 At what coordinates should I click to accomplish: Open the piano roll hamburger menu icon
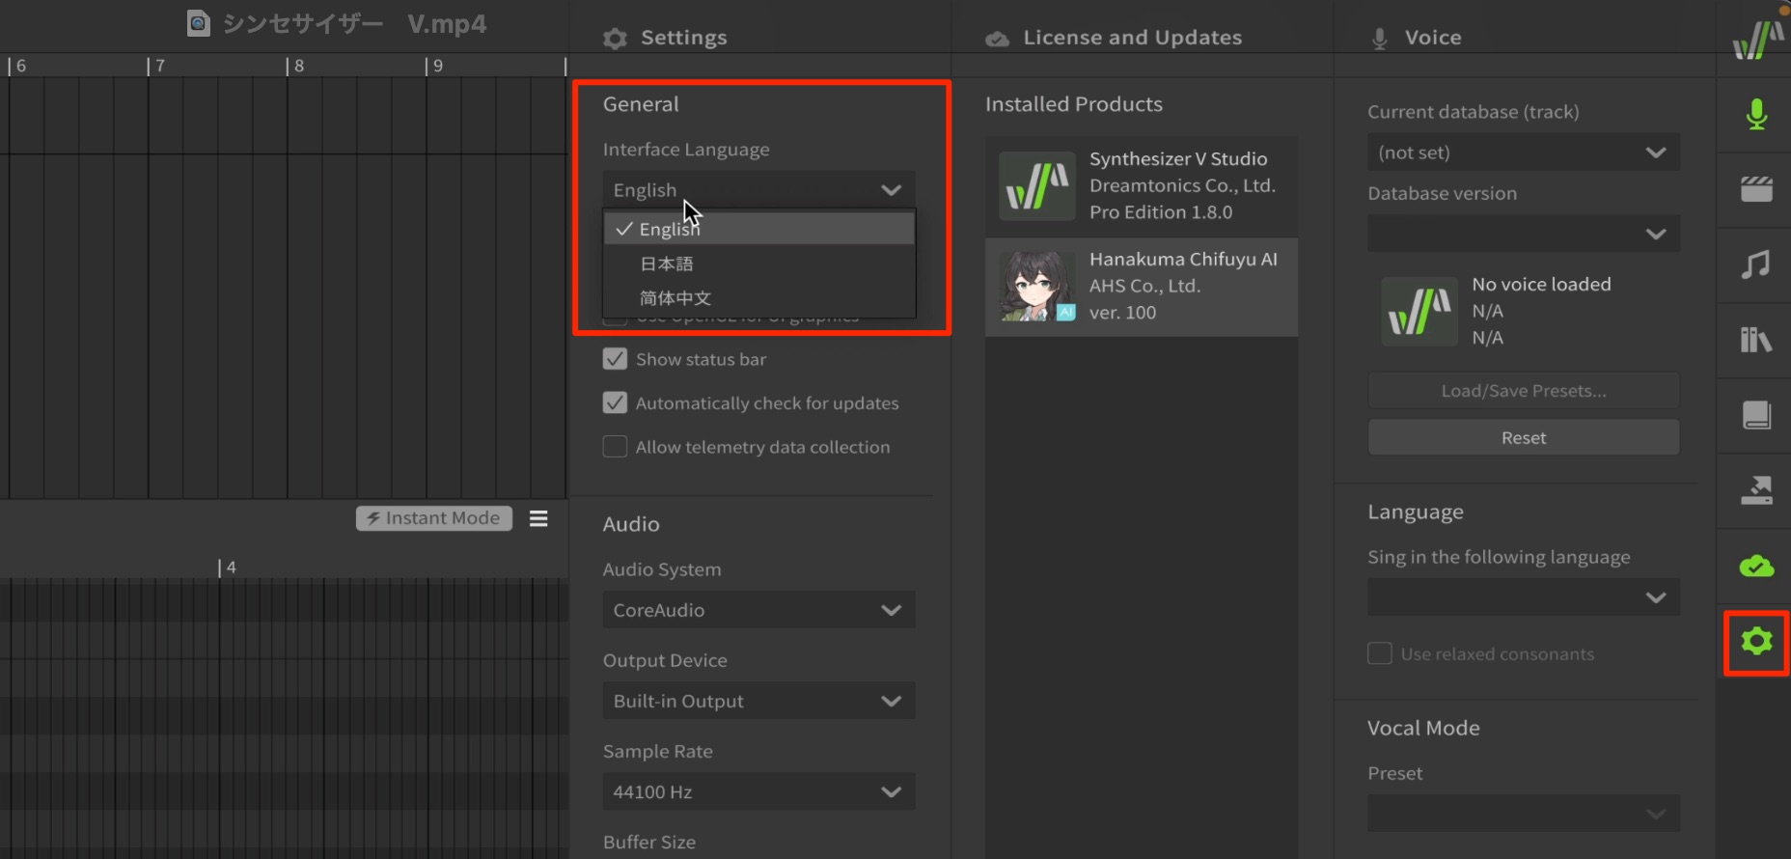point(538,518)
